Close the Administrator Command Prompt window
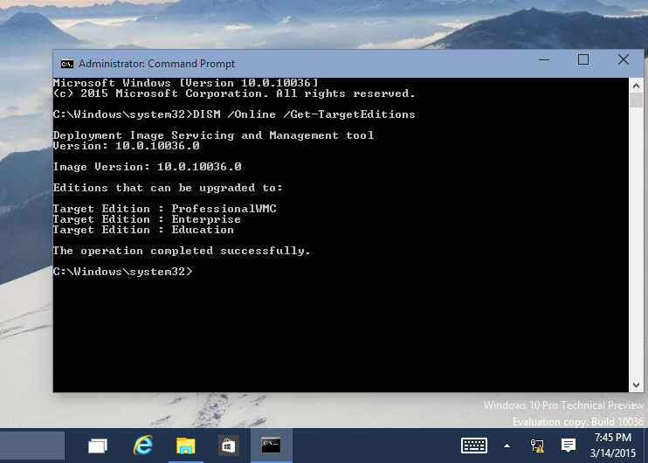The height and width of the screenshot is (463, 648). coord(623,60)
